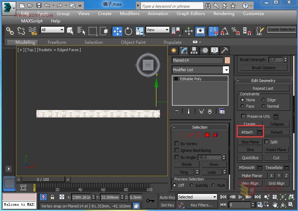Select the Rotate tool
This screenshot has height=211, width=298.
pyautogui.click(x=128, y=31)
